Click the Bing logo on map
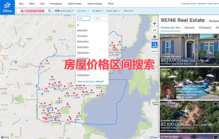 tap(5, 137)
